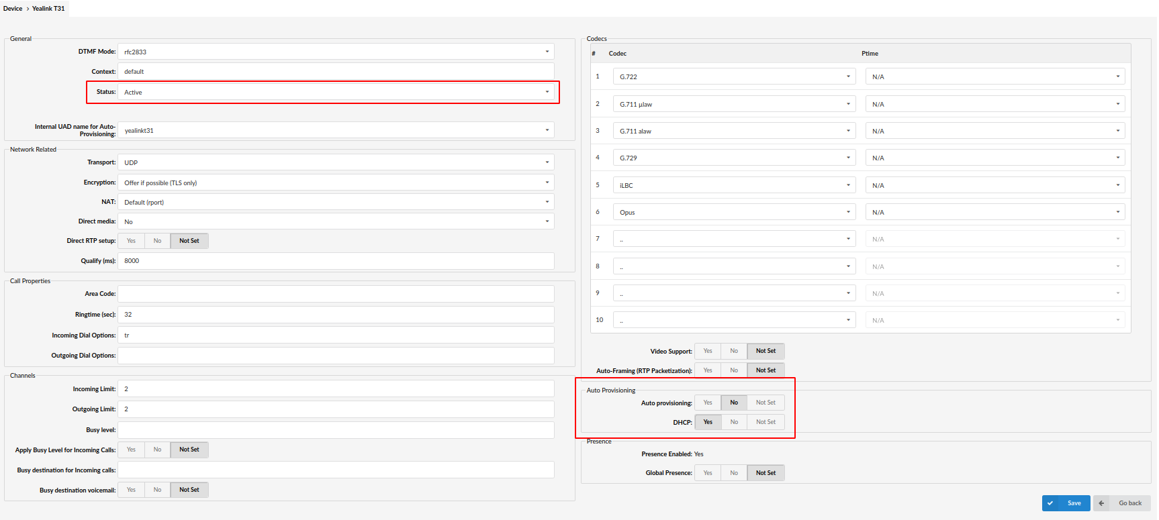Open the Status dropdown showing Active
Image resolution: width=1159 pixels, height=520 pixels.
click(336, 92)
